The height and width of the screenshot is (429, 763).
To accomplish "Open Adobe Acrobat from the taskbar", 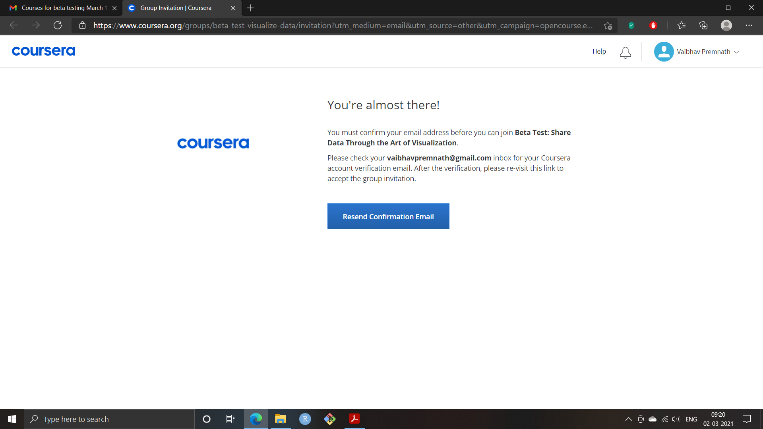I will 354,419.
